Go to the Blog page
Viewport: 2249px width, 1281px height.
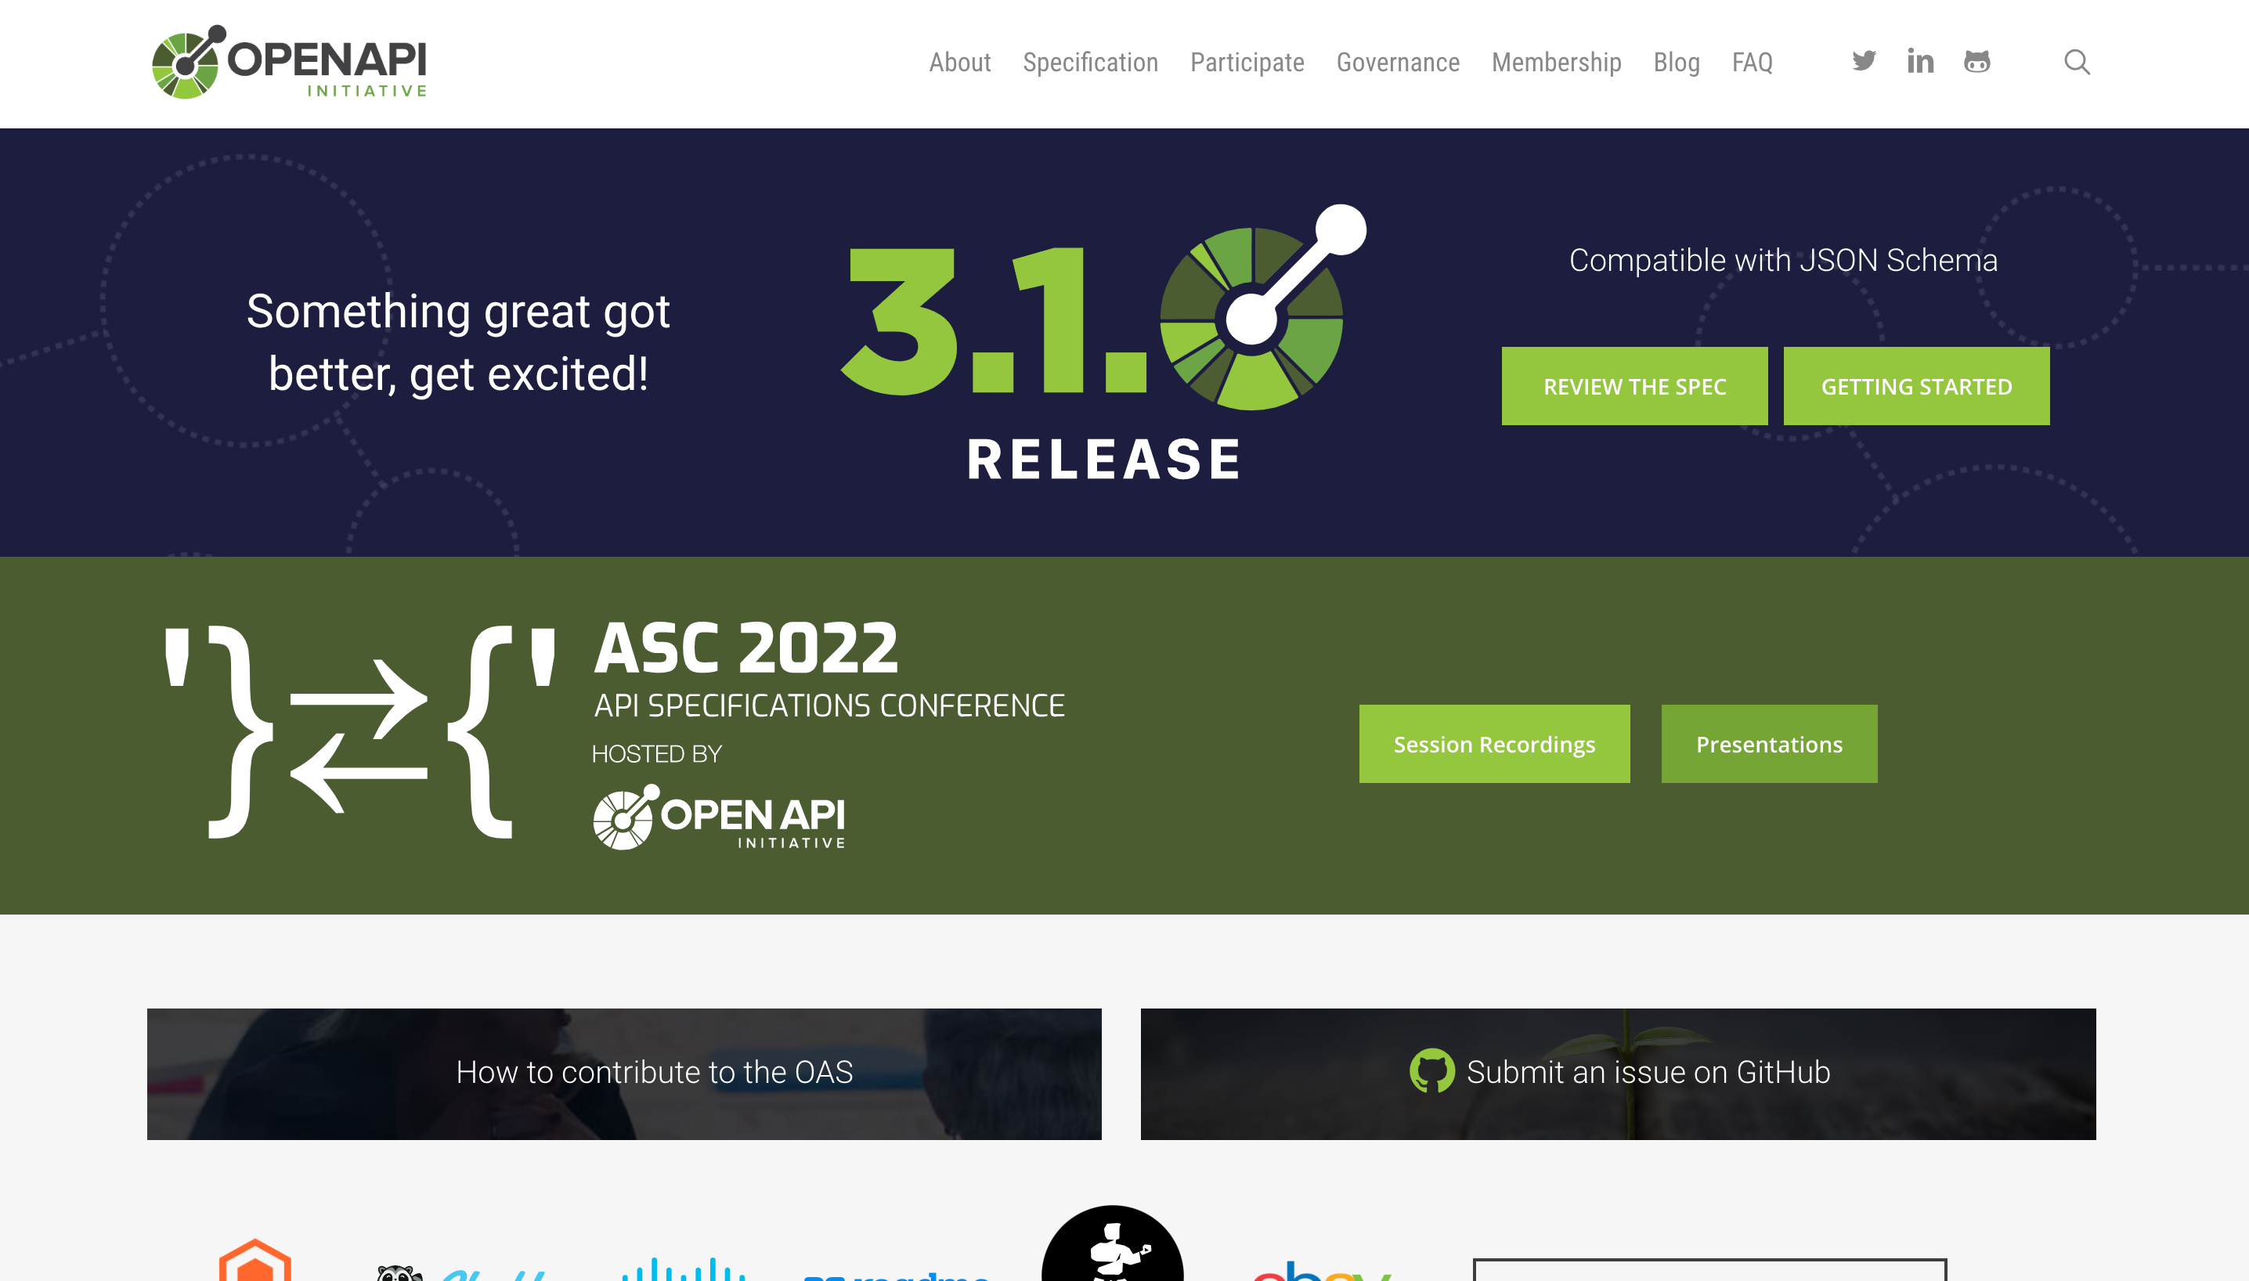(1677, 63)
